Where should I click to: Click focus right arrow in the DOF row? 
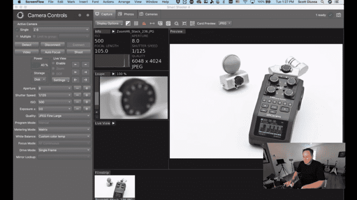85,72
